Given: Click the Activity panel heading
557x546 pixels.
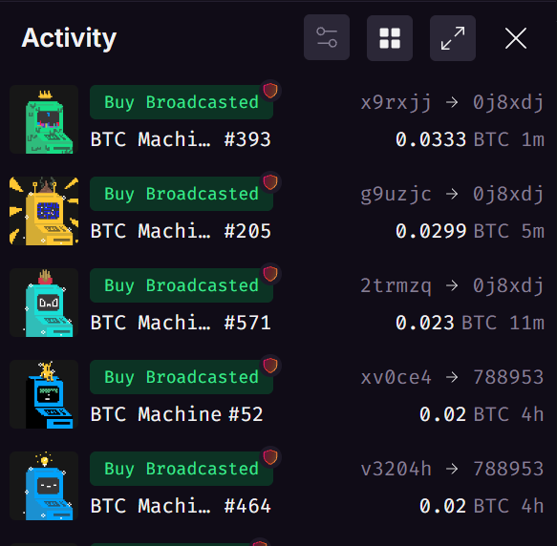Looking at the screenshot, I should (69, 38).
